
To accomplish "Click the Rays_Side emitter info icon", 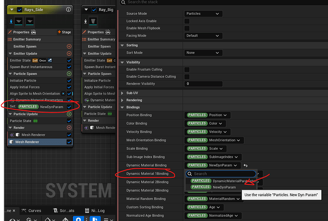I will pyautogui.click(x=69, y=10).
